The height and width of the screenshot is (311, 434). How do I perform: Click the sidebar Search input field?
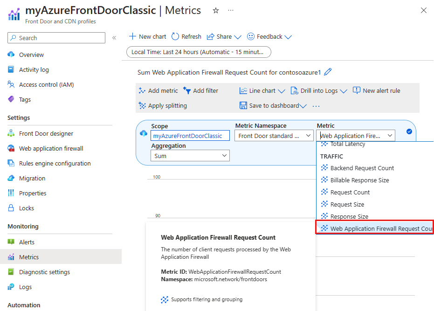56,38
